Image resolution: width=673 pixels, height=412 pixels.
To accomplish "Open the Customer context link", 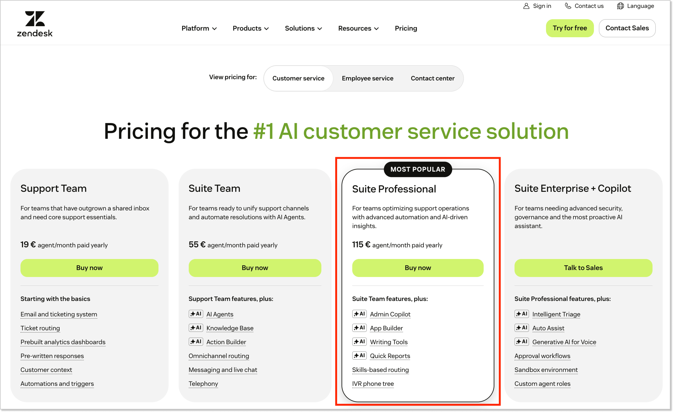I will (46, 370).
